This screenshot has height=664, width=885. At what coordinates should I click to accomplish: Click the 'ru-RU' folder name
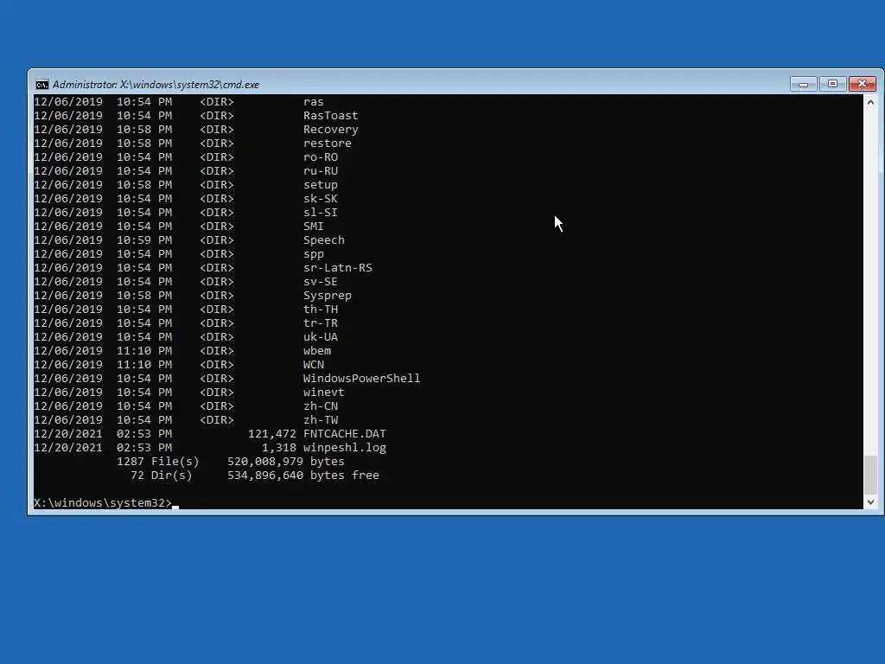(x=321, y=170)
